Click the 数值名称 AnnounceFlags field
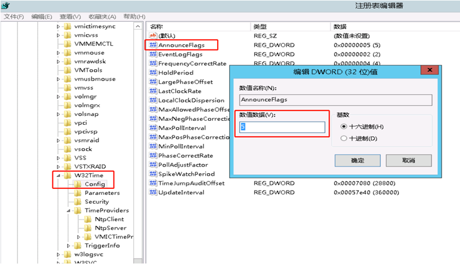Image resolution: width=460 pixels, height=276 pixels. 336,100
